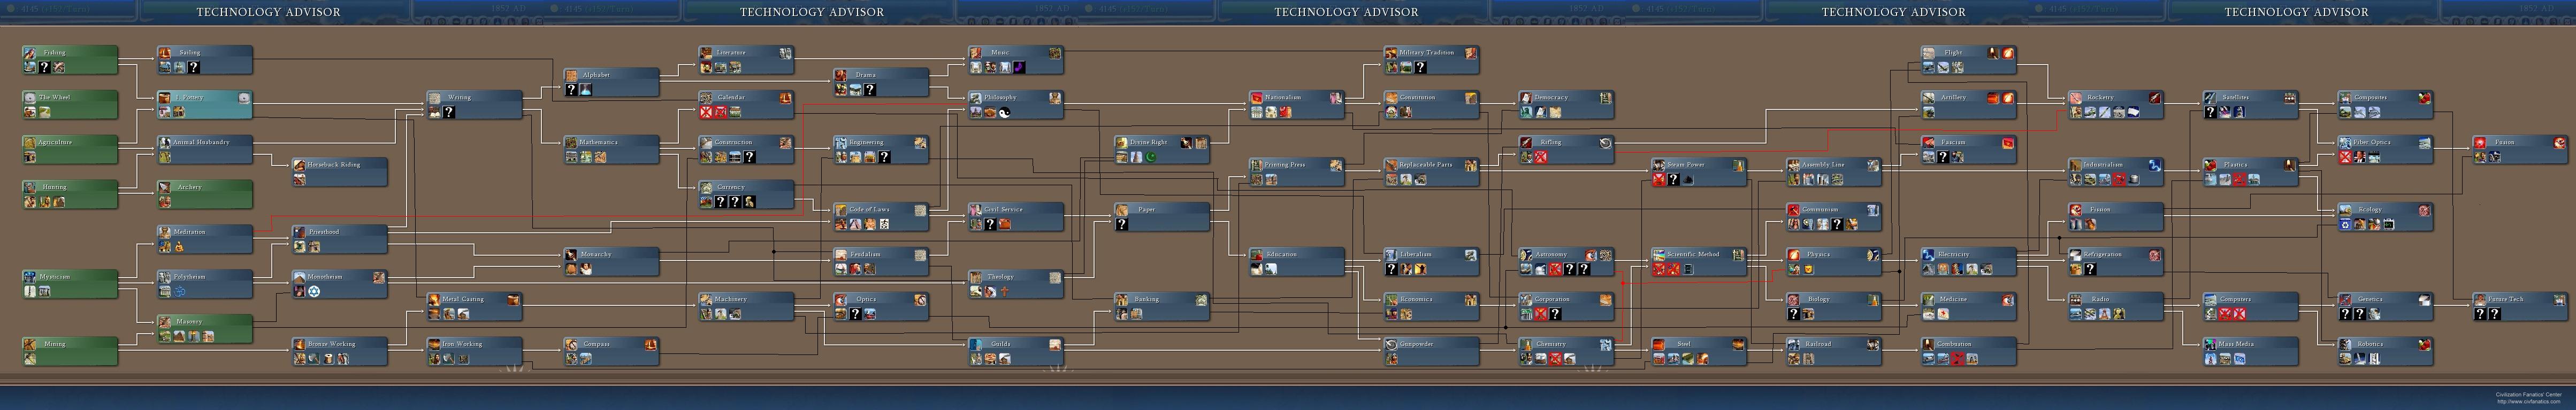This screenshot has width=2576, height=410.
Task: Click the question mark icon under Paper
Action: pyautogui.click(x=1122, y=224)
